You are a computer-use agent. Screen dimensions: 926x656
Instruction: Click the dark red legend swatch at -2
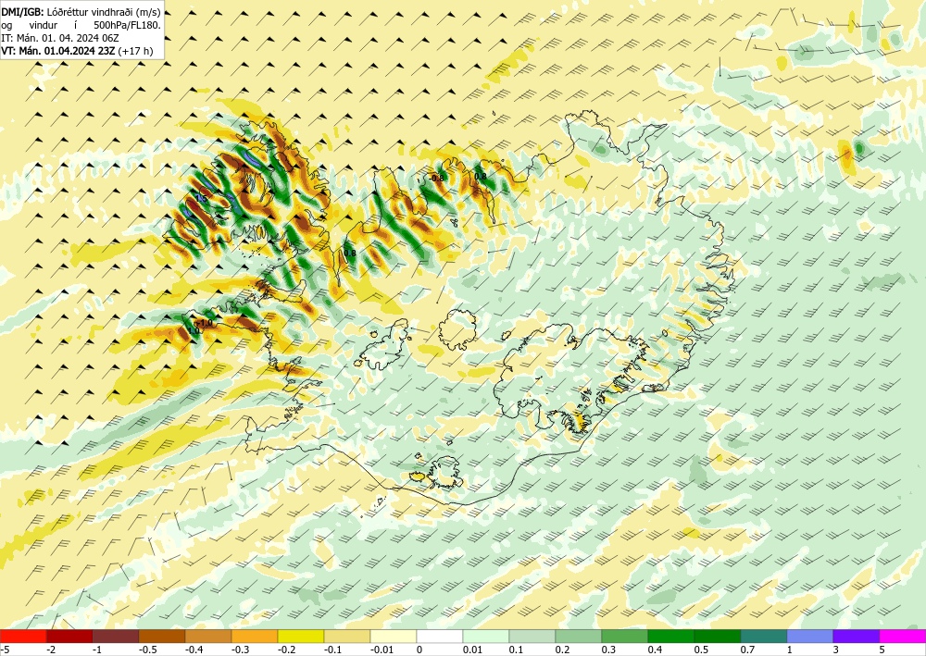click(x=69, y=637)
